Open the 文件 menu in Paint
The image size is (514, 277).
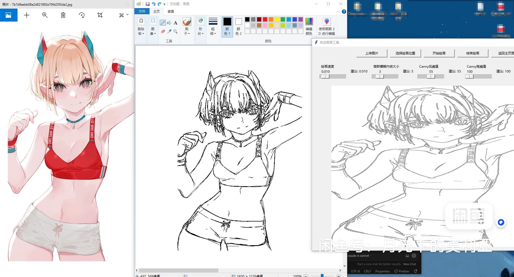click(x=142, y=11)
